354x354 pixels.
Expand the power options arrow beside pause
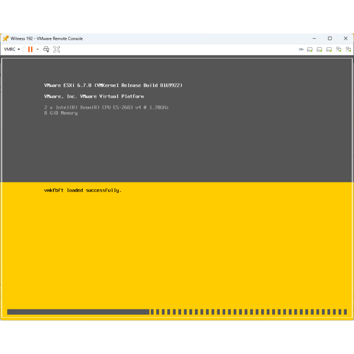(38, 49)
